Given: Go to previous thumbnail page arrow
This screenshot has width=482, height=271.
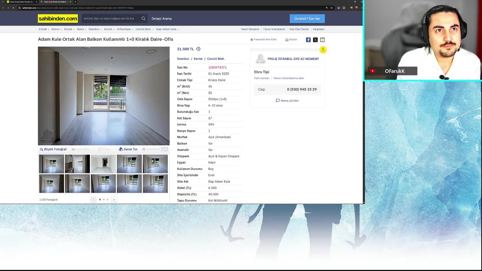Looking at the screenshot, I should [93, 199].
